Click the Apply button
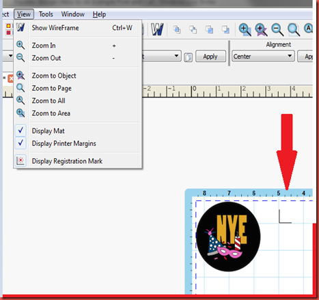This screenshot has width=319, height=300. pyautogui.click(x=210, y=56)
